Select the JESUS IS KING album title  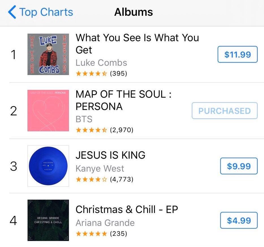[x=110, y=155]
